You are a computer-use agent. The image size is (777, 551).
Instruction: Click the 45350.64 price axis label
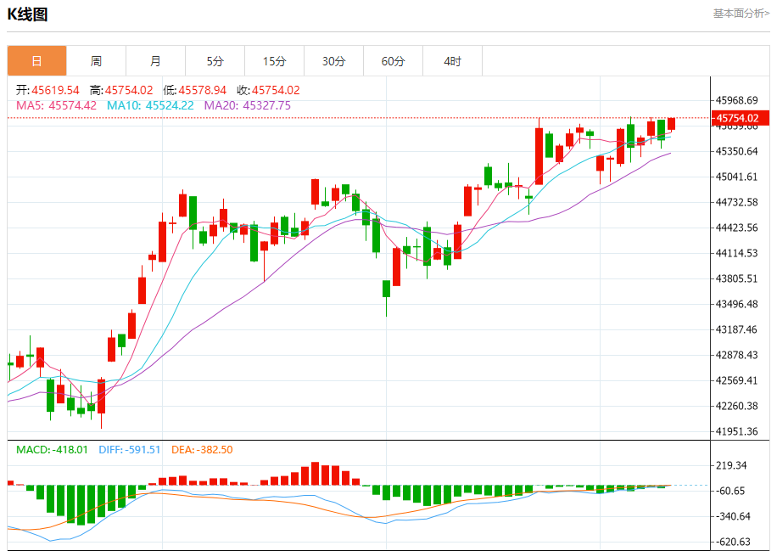coord(737,151)
